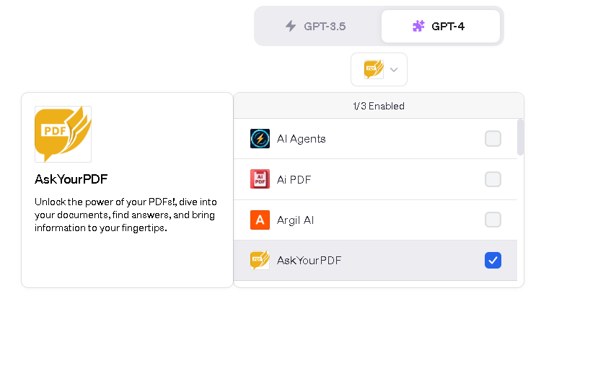611x378 pixels.
Task: Select the Argil AI list row label
Action: (x=295, y=220)
